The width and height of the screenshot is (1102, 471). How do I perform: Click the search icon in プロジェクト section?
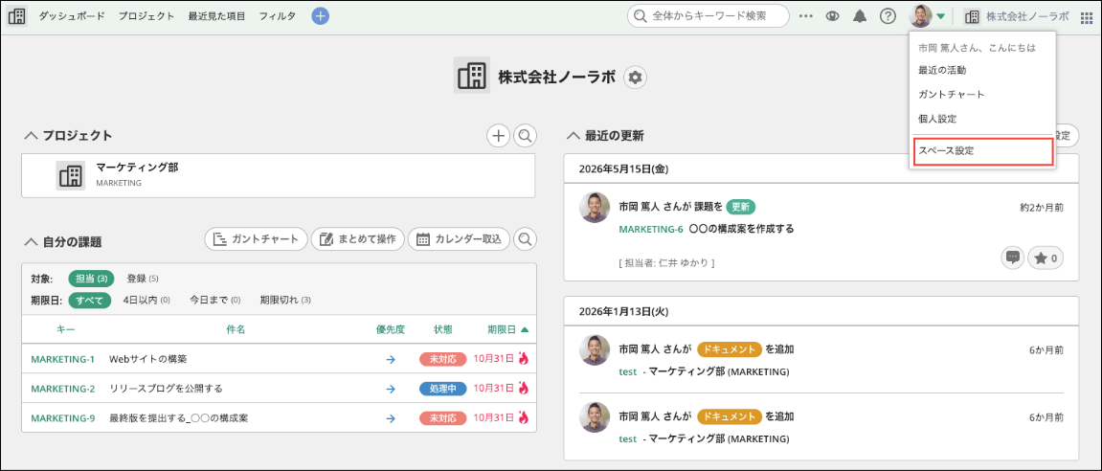[525, 136]
